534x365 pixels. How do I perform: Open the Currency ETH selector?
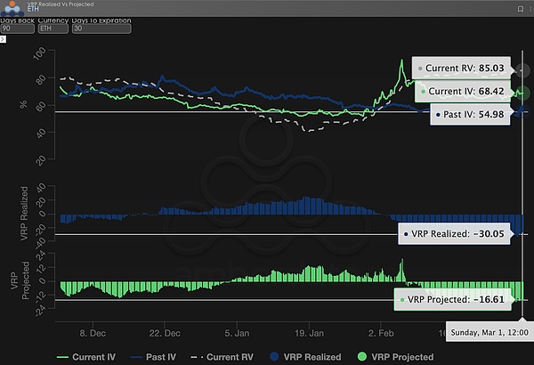(53, 28)
